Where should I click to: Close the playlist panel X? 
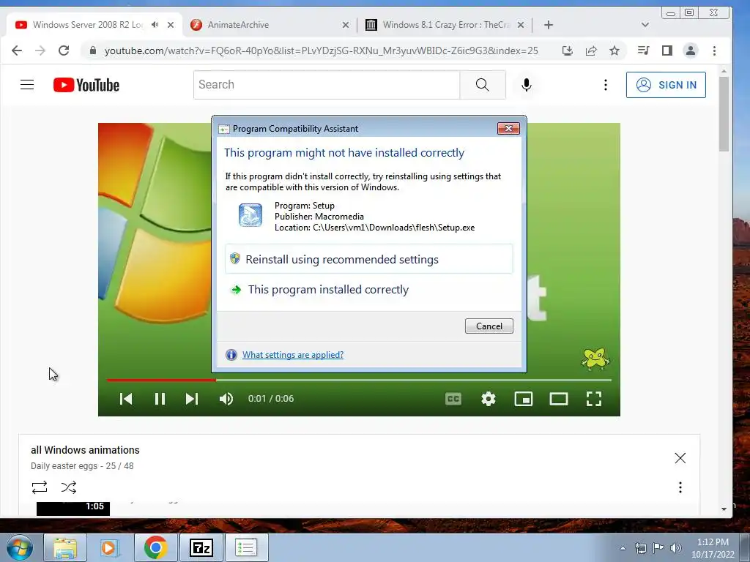(x=680, y=458)
